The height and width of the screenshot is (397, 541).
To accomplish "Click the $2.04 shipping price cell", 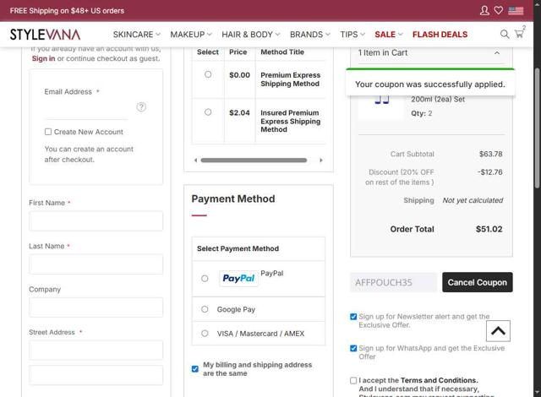I will (x=239, y=112).
